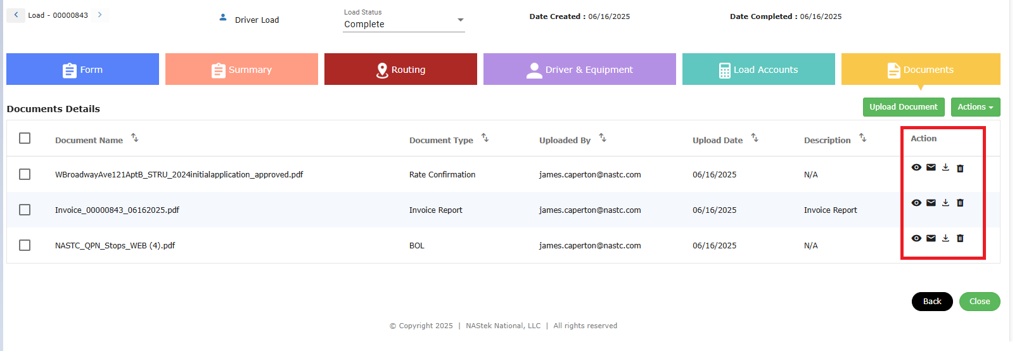
Task: Sort by Upload Date column
Action: click(755, 138)
